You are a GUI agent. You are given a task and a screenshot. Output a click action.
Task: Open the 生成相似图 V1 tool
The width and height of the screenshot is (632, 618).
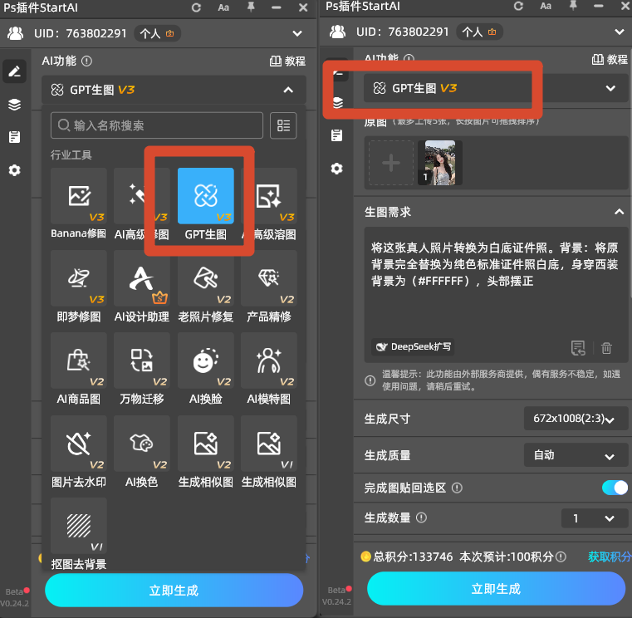tap(269, 444)
